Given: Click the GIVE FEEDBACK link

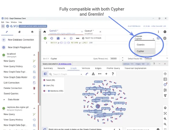Looking at the screenshot, I should (x=134, y=26).
